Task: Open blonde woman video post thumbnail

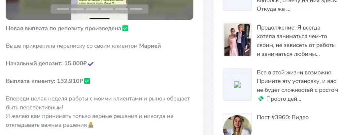Action: 237,125
